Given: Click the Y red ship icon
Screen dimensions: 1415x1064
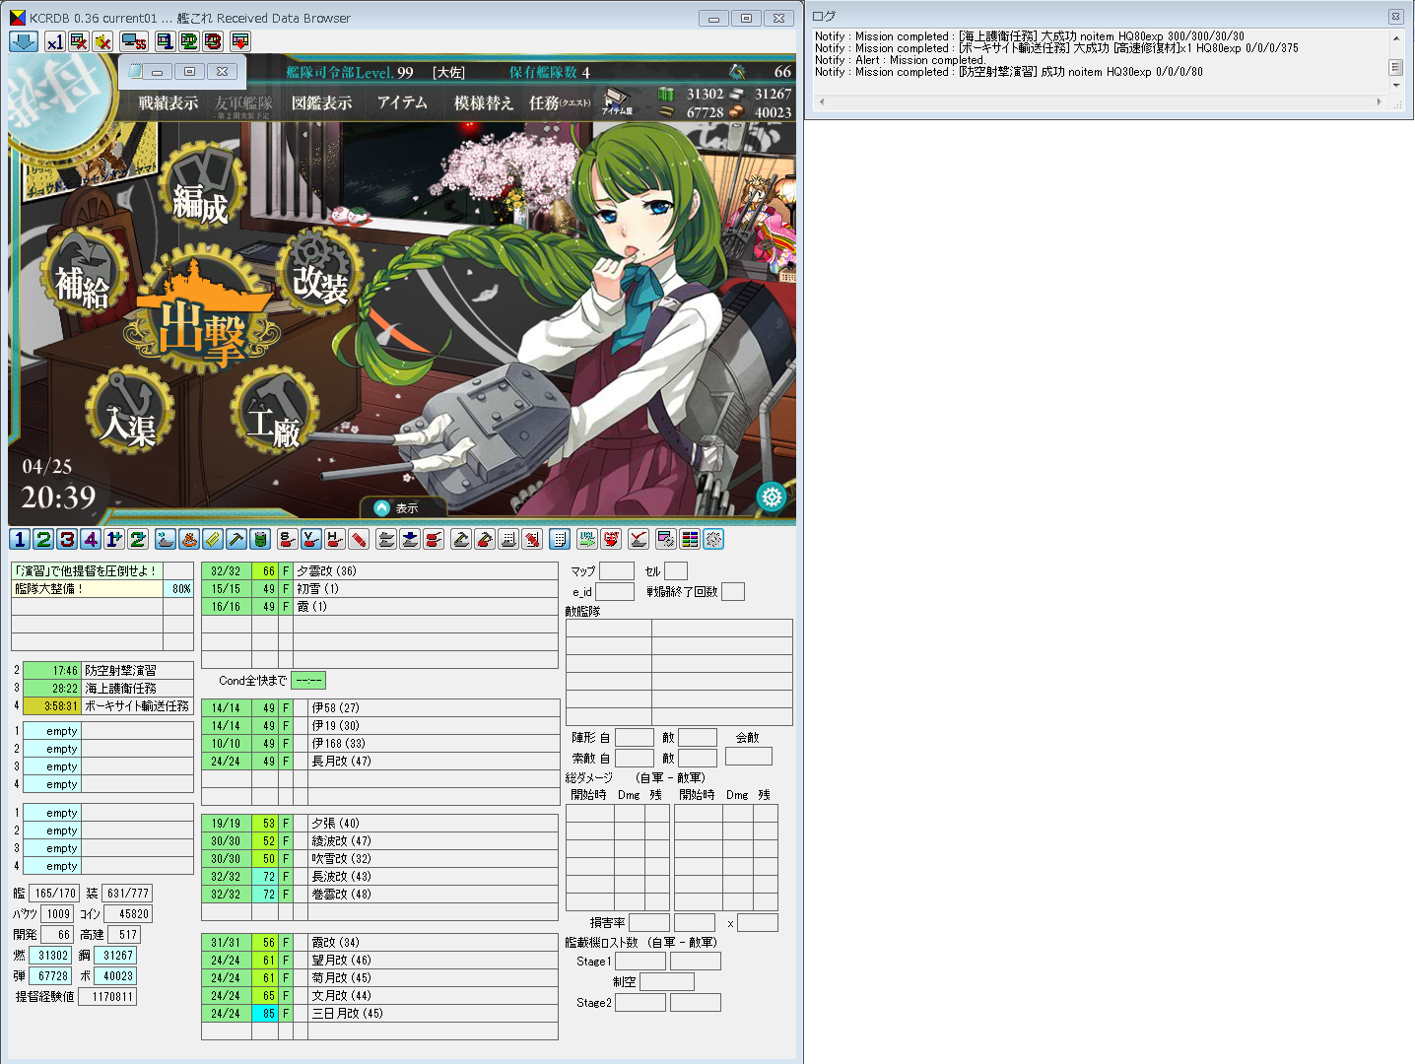Looking at the screenshot, I should [311, 539].
